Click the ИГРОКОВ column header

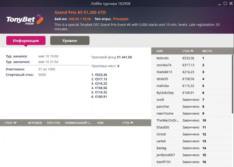point(35,123)
